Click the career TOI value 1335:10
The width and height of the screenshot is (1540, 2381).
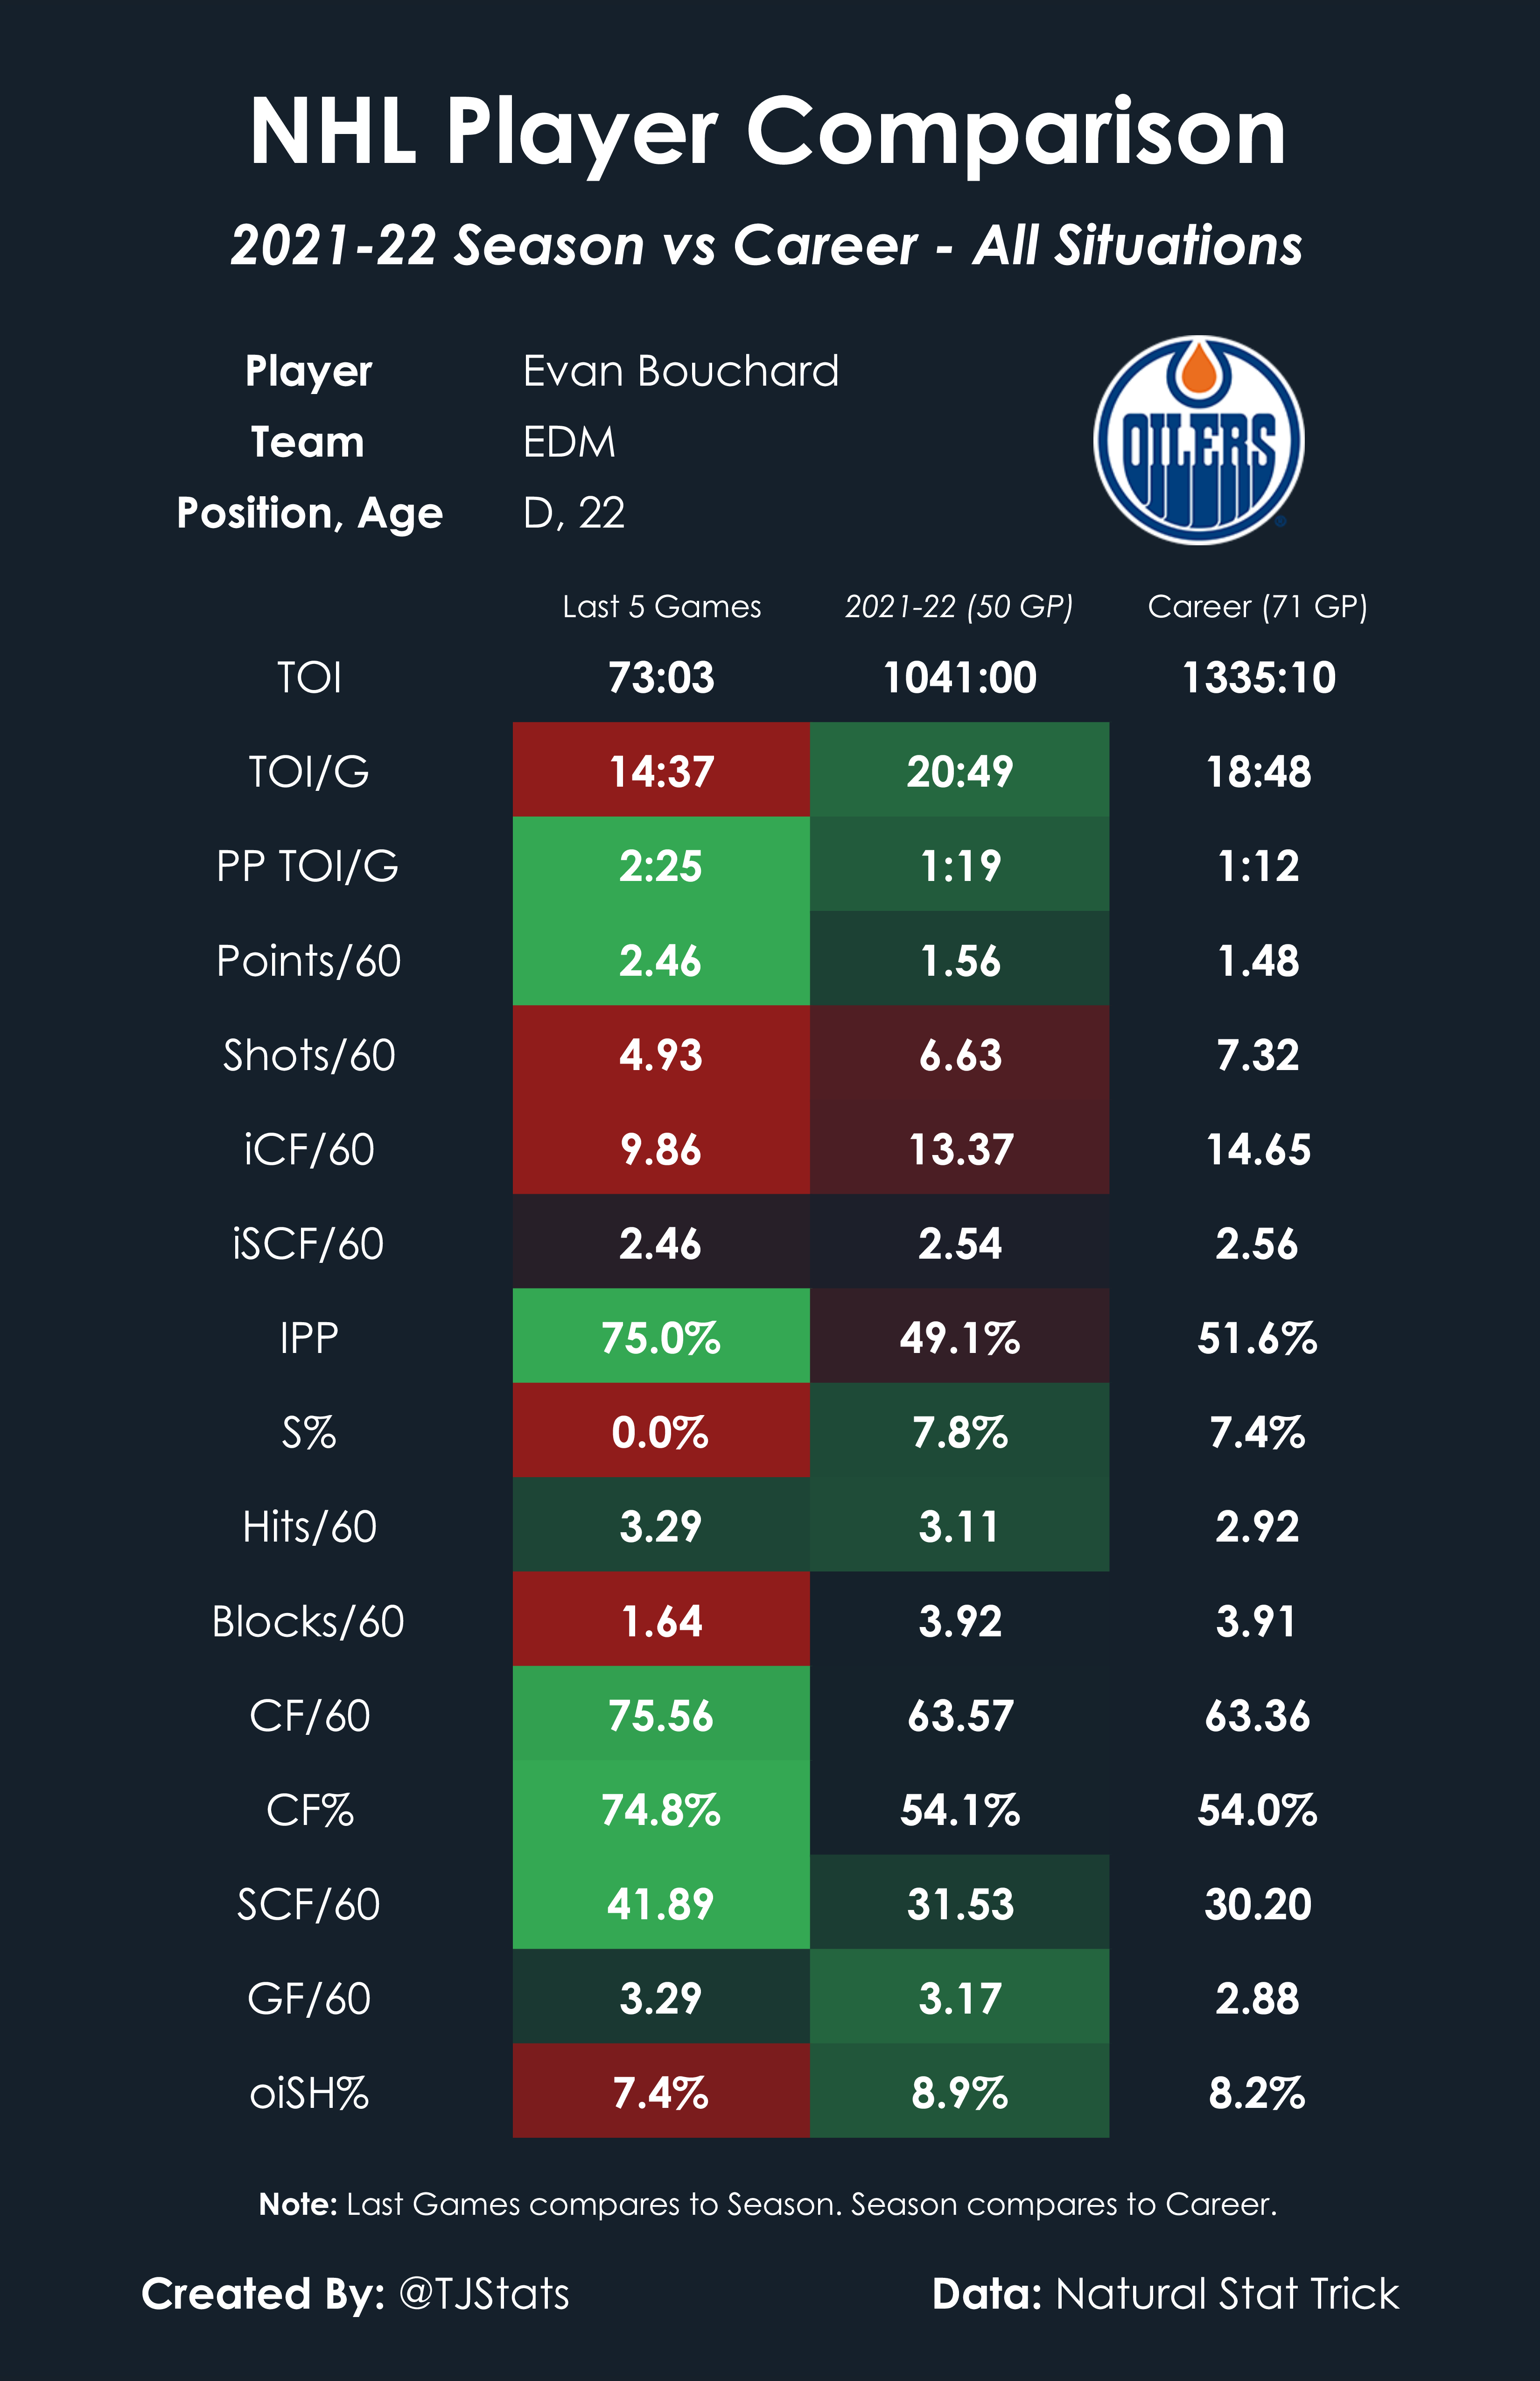pyautogui.click(x=1258, y=677)
